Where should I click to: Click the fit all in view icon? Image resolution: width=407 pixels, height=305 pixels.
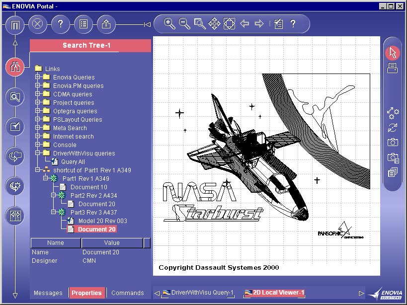tap(230, 24)
